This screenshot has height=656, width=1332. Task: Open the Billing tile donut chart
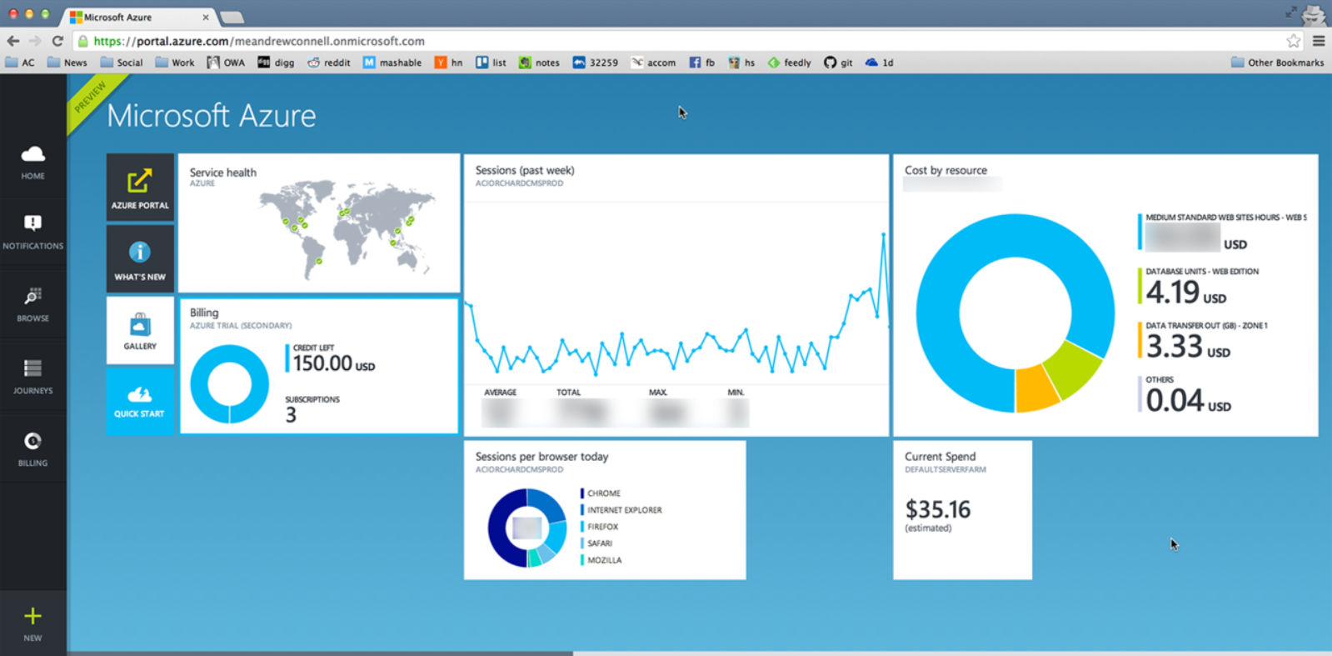pos(229,383)
